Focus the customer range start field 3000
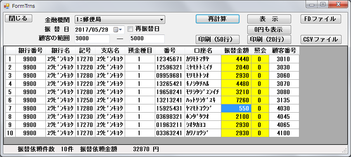 pyautogui.click(x=92, y=39)
